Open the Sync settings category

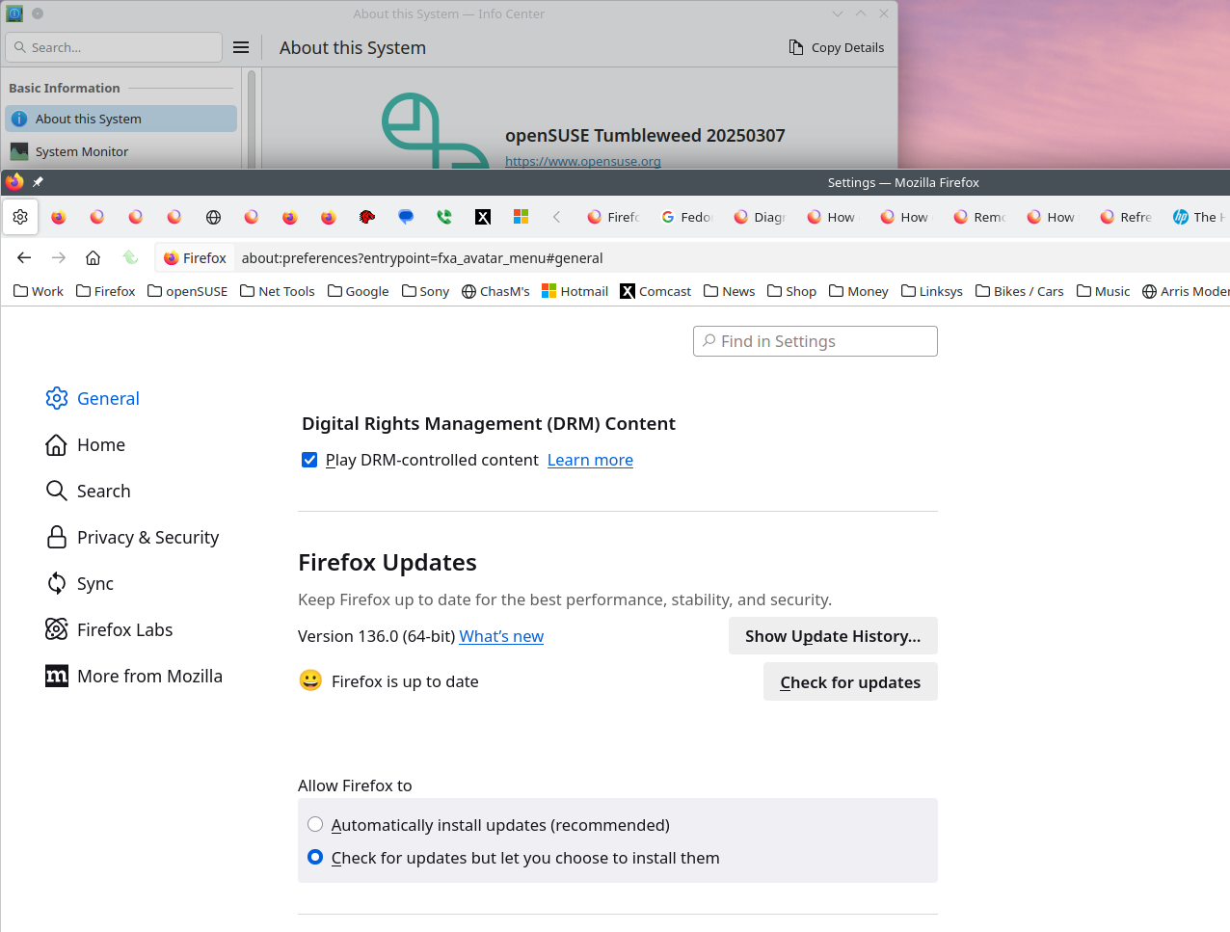click(x=80, y=583)
